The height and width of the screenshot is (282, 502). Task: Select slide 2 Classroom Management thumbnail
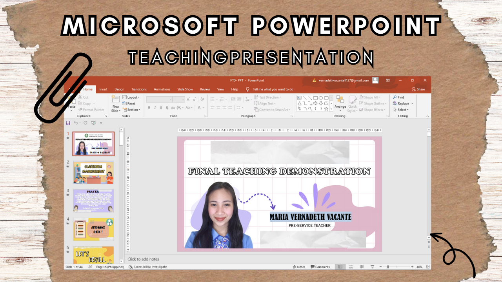click(x=93, y=172)
